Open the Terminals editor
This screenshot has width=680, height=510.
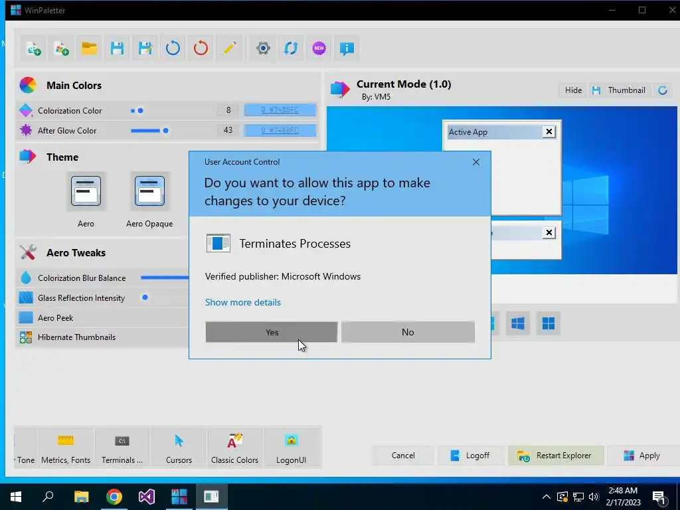(x=122, y=448)
